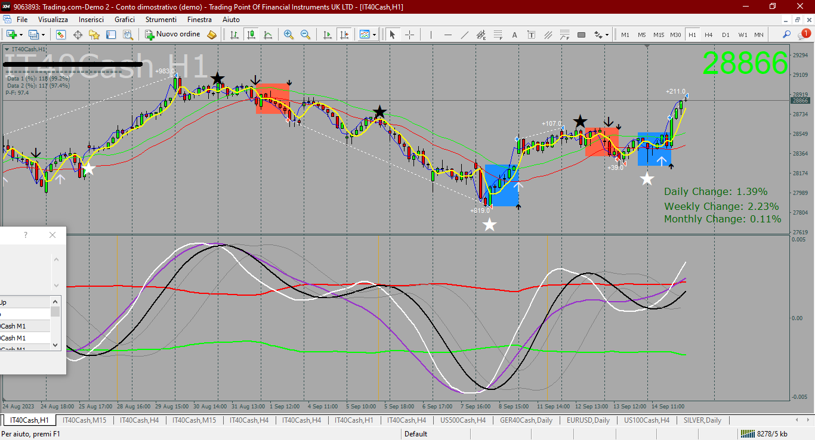Switch to D1 timeframe

[x=726, y=35]
